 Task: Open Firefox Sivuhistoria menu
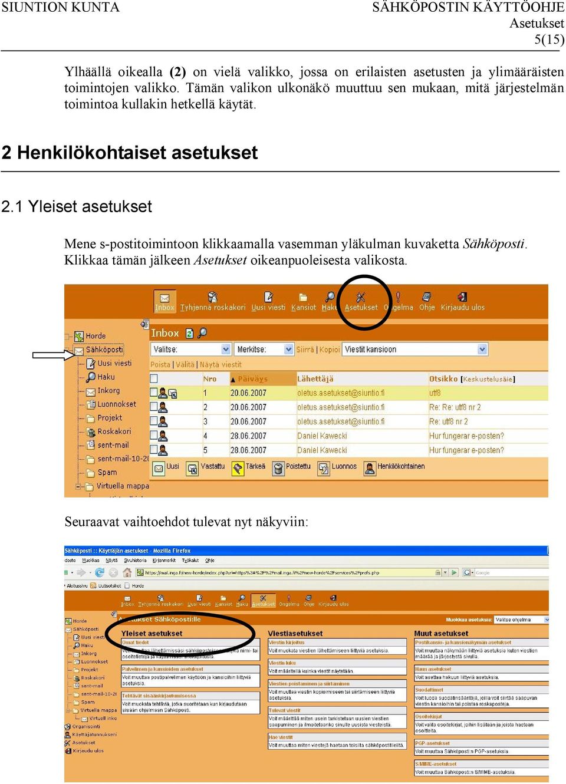(x=136, y=561)
